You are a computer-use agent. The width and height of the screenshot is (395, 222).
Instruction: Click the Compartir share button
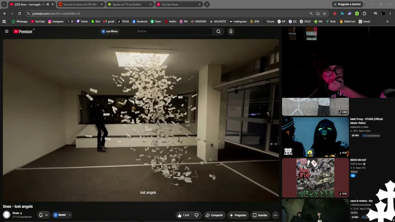point(214,215)
